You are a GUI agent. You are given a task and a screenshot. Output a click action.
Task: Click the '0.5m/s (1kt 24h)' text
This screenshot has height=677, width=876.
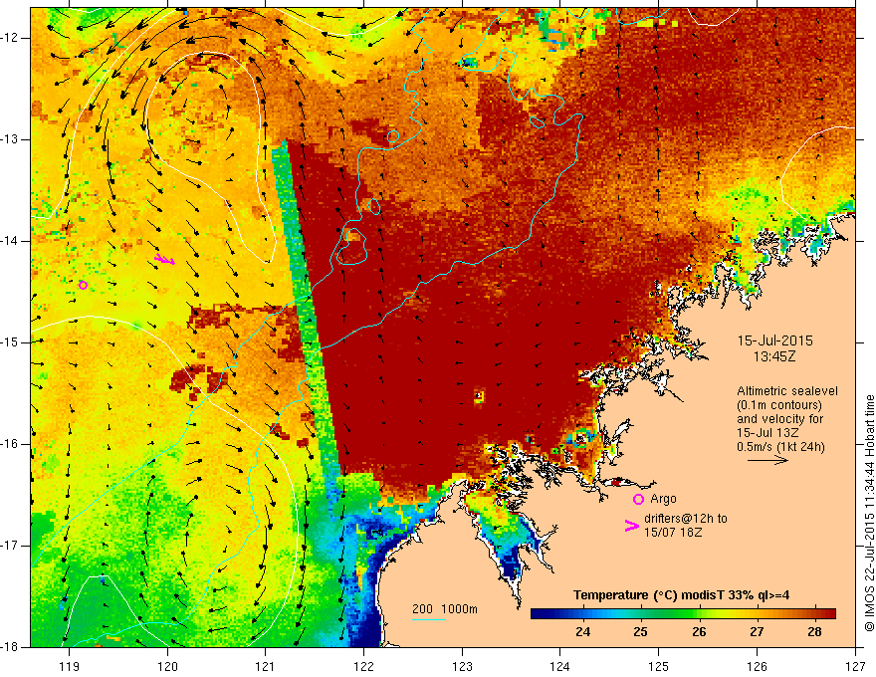[780, 446]
